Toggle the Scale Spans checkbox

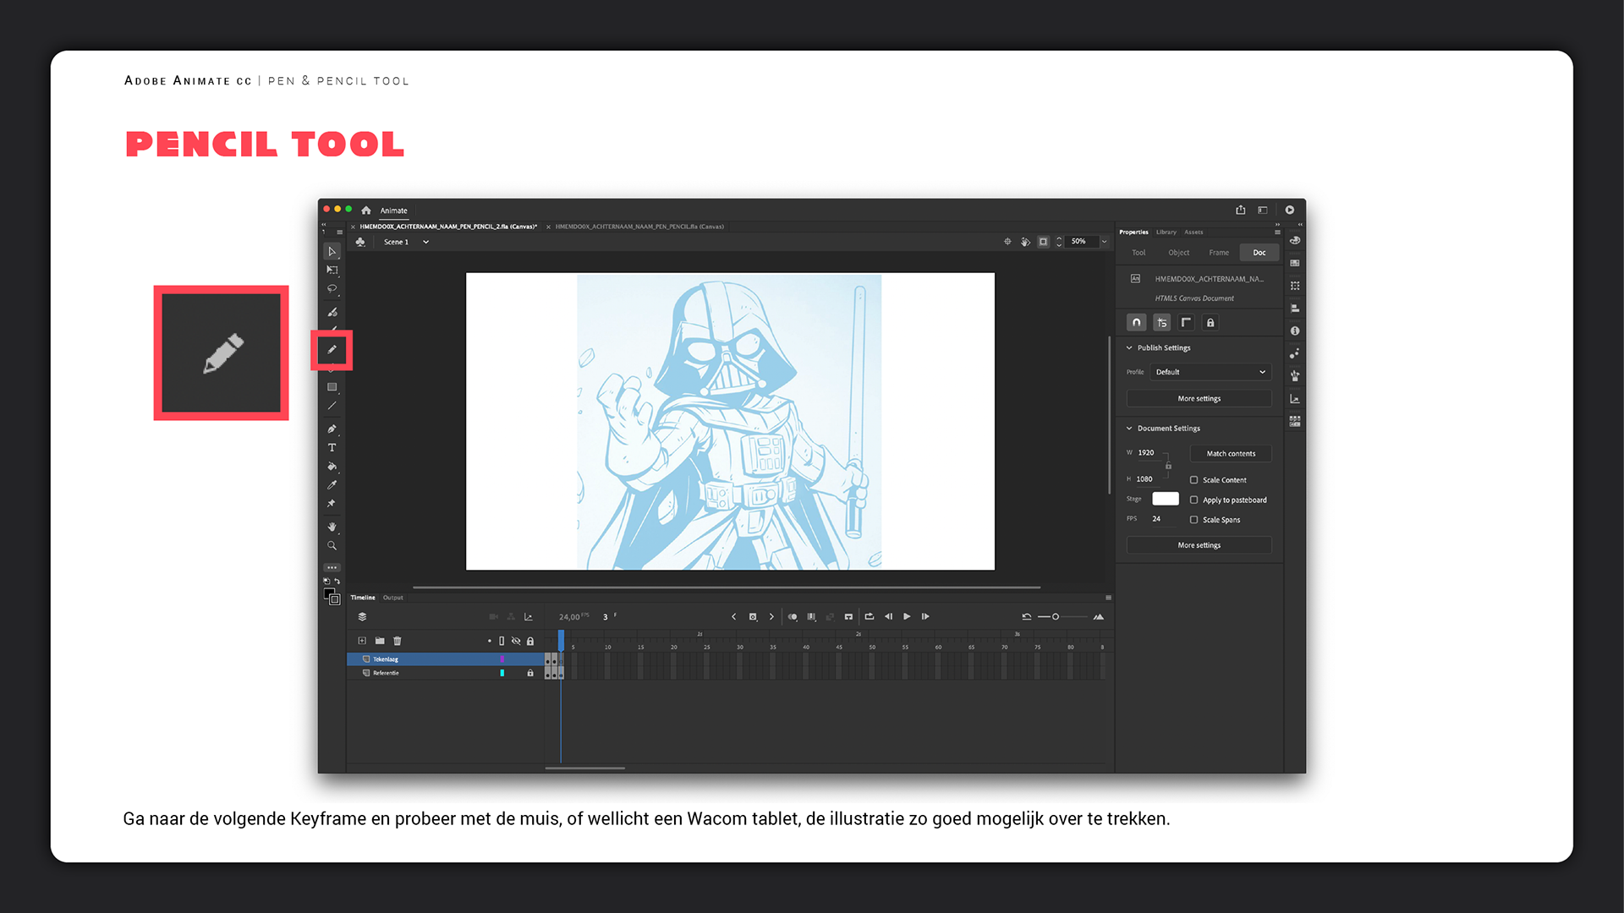coord(1193,520)
